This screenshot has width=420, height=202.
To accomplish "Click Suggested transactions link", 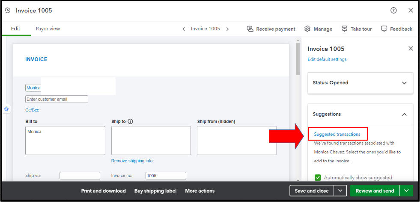I will tap(337, 134).
